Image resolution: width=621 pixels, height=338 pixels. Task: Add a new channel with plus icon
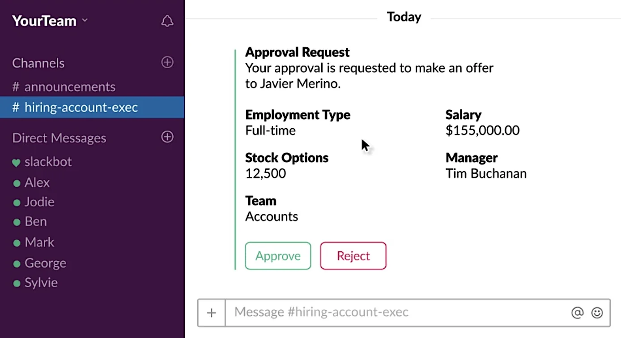point(167,63)
